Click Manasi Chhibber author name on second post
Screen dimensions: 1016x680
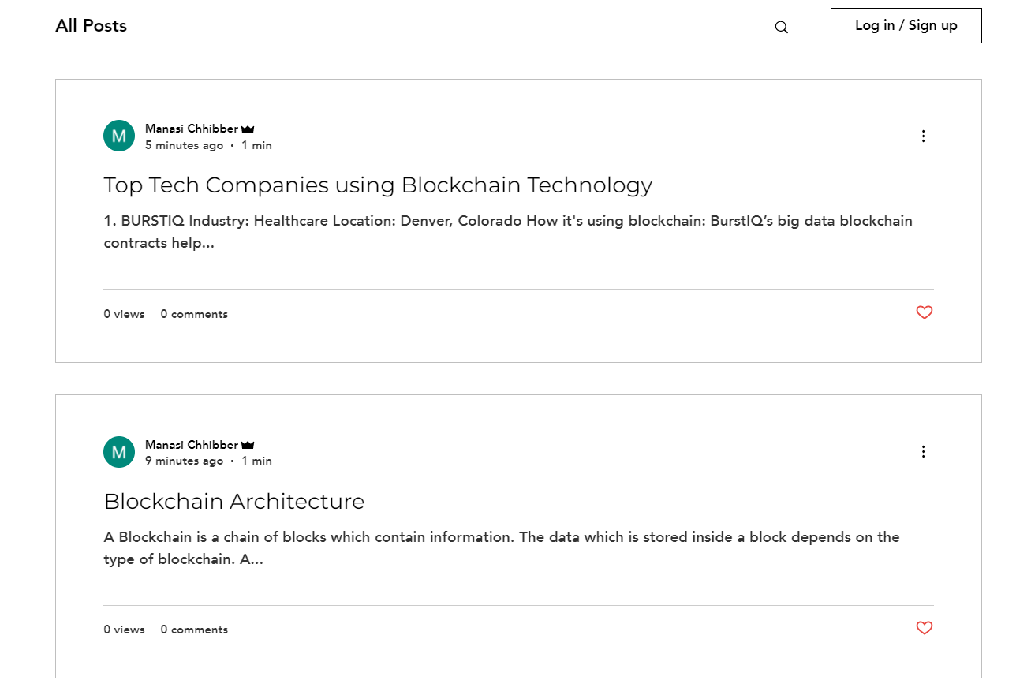(191, 445)
